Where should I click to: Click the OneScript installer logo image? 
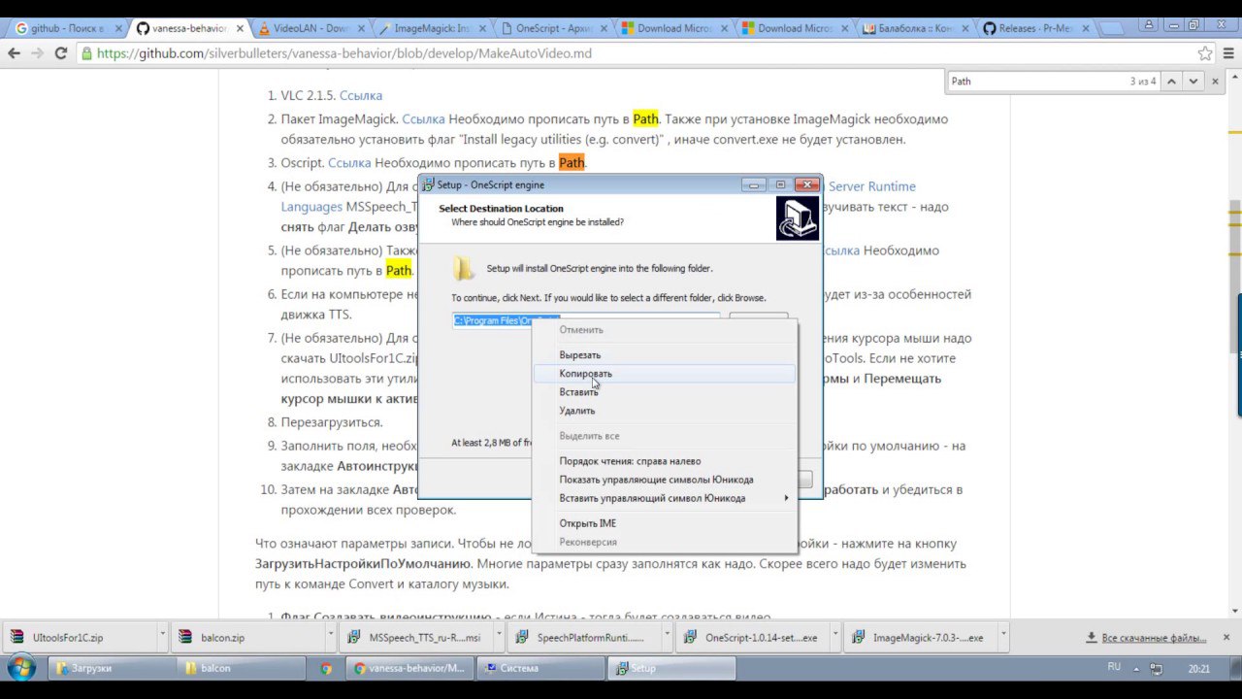tap(798, 218)
